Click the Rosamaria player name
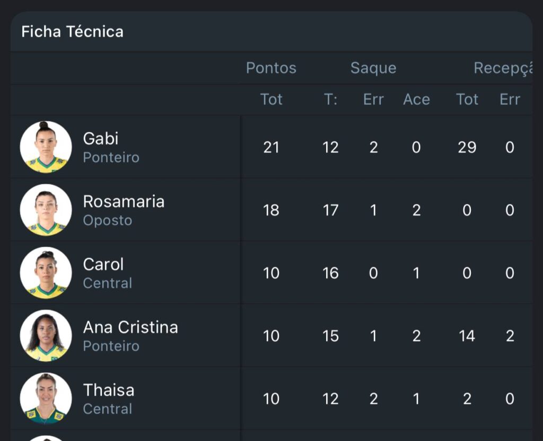Viewport: 543px width, 441px height. point(124,202)
